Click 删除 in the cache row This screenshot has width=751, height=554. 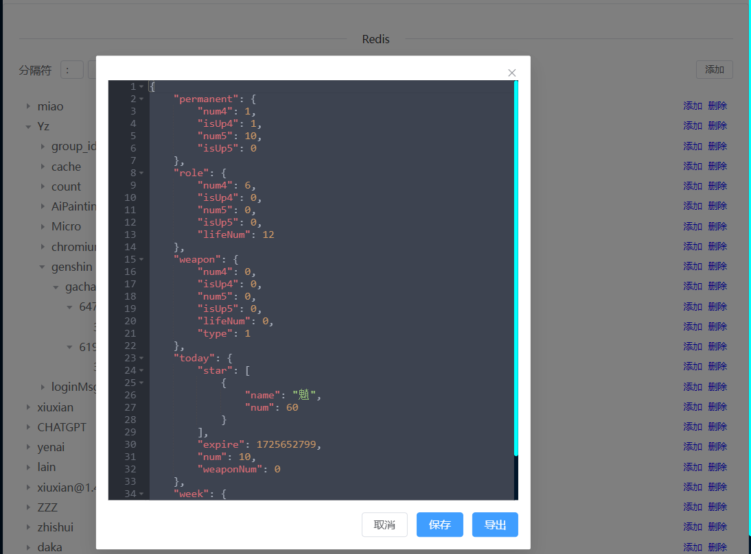(x=717, y=166)
